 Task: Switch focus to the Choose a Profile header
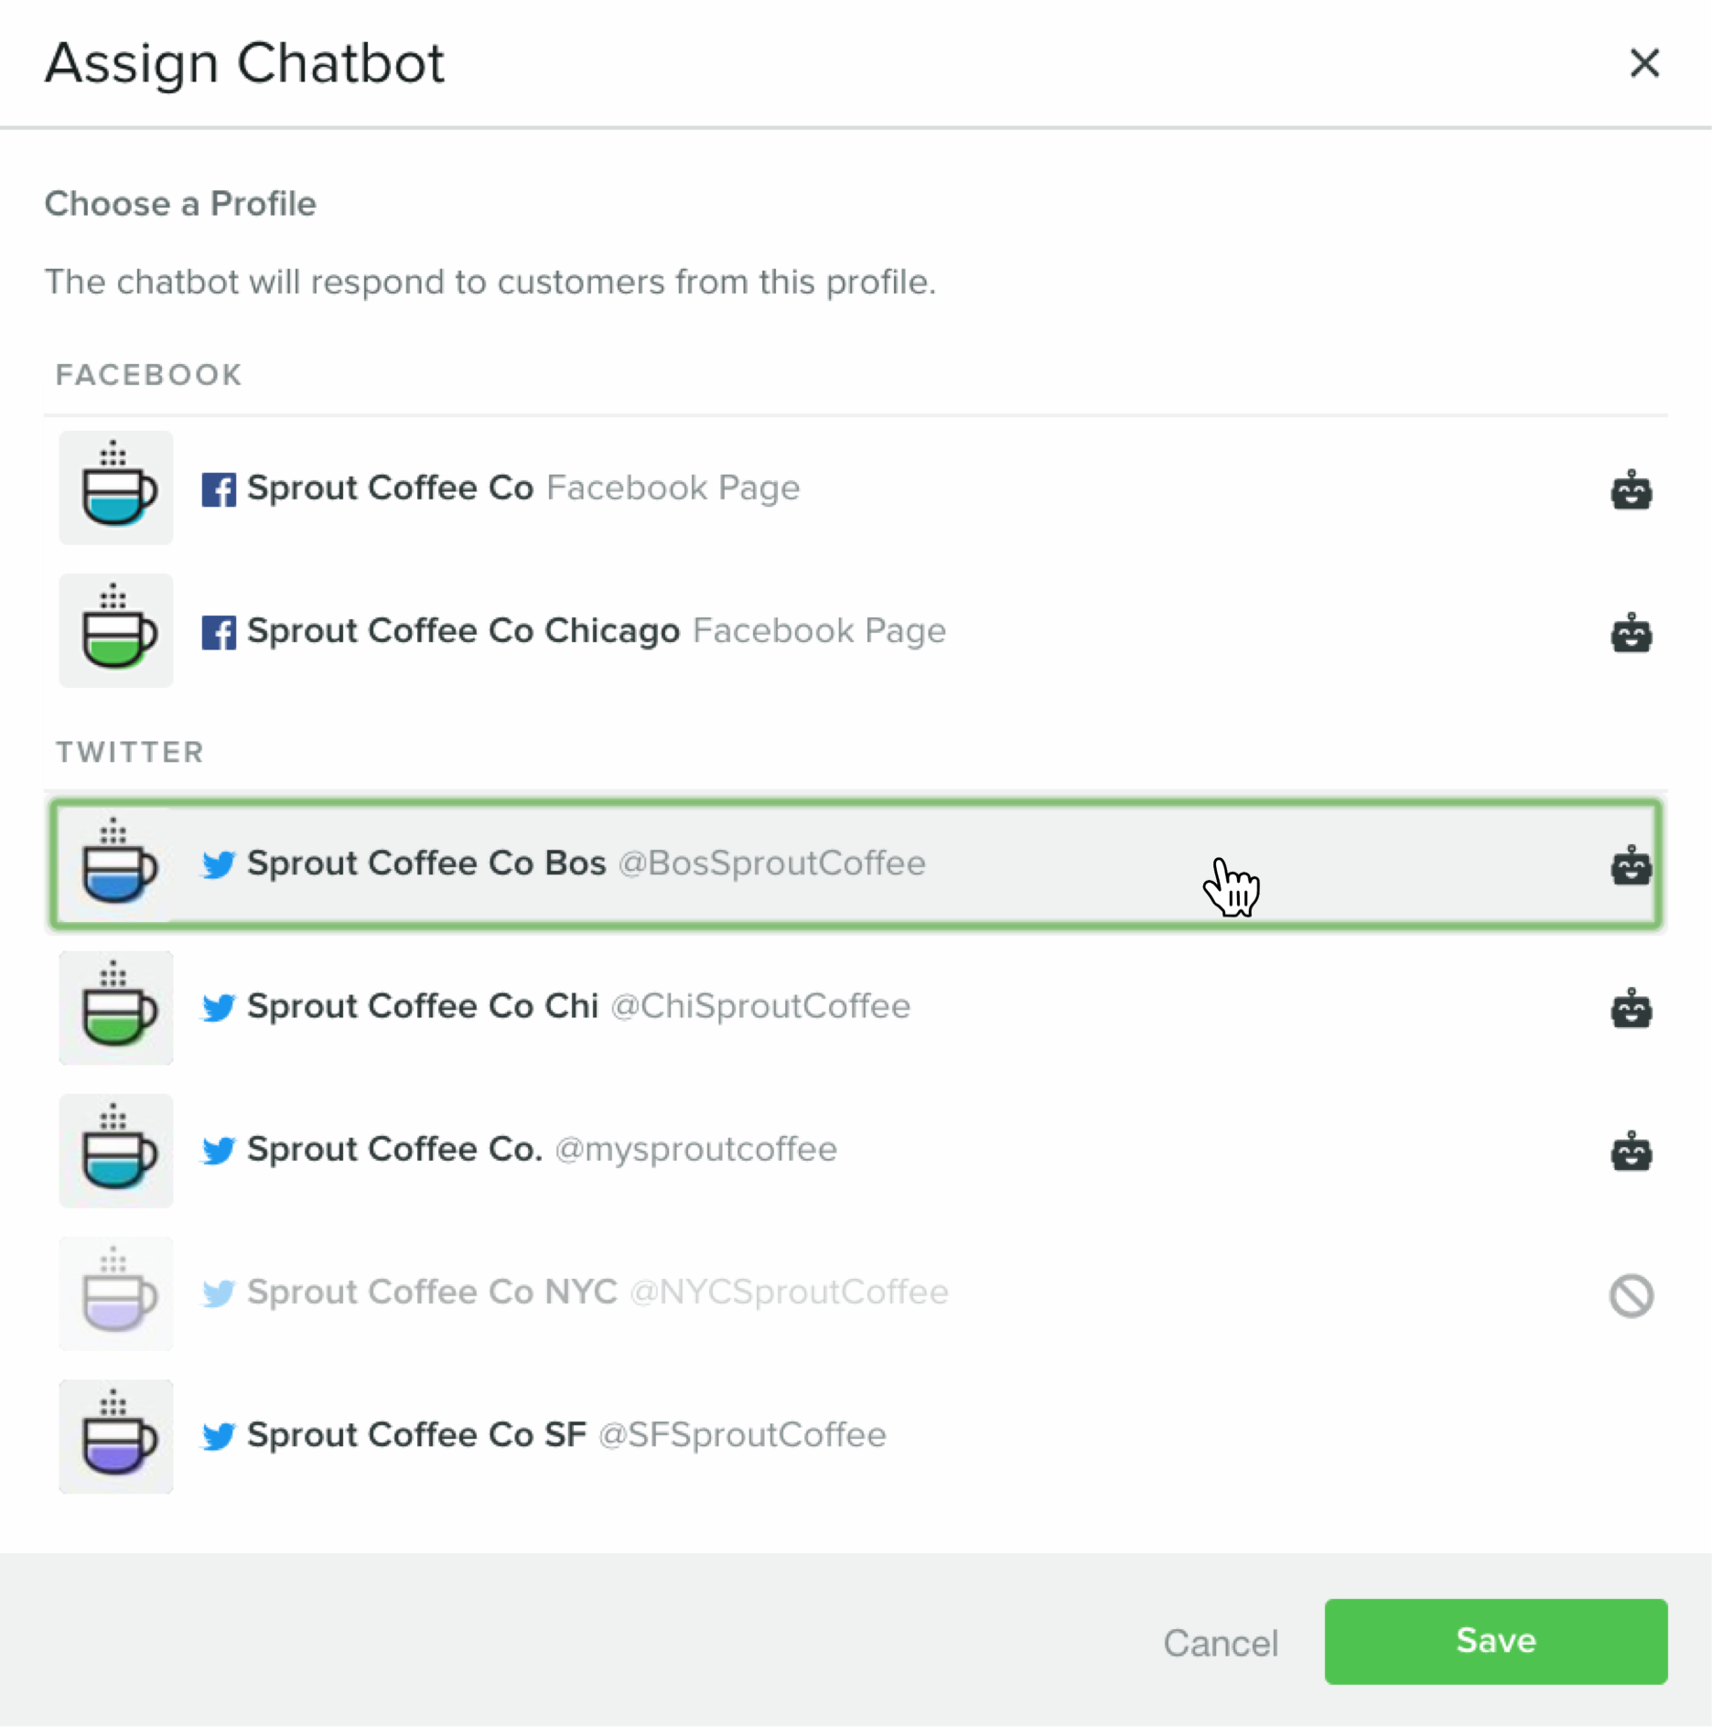180,204
